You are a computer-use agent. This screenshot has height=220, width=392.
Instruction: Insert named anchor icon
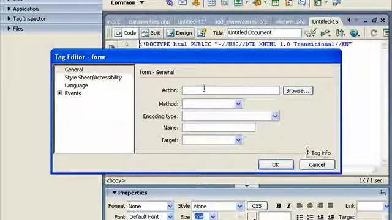coord(196,2)
